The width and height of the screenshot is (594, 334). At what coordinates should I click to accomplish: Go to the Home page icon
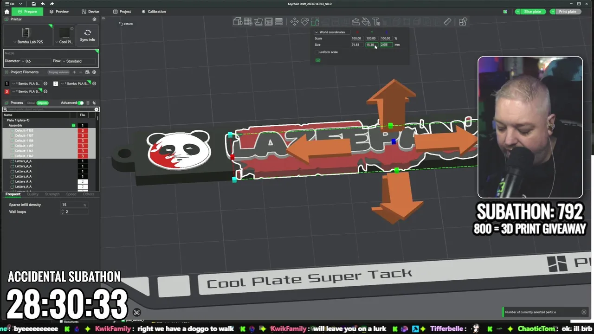[6, 12]
